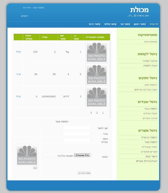Click the new product image preview placeholder
The height and width of the screenshot is (193, 168).
pos(27,155)
